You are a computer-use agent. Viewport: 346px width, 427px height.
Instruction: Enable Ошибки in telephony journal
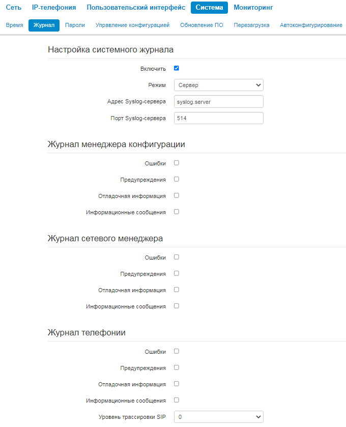[177, 351]
